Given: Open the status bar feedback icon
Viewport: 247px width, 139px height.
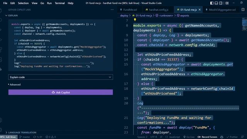Looking at the screenshot, I should (x=242, y=137).
